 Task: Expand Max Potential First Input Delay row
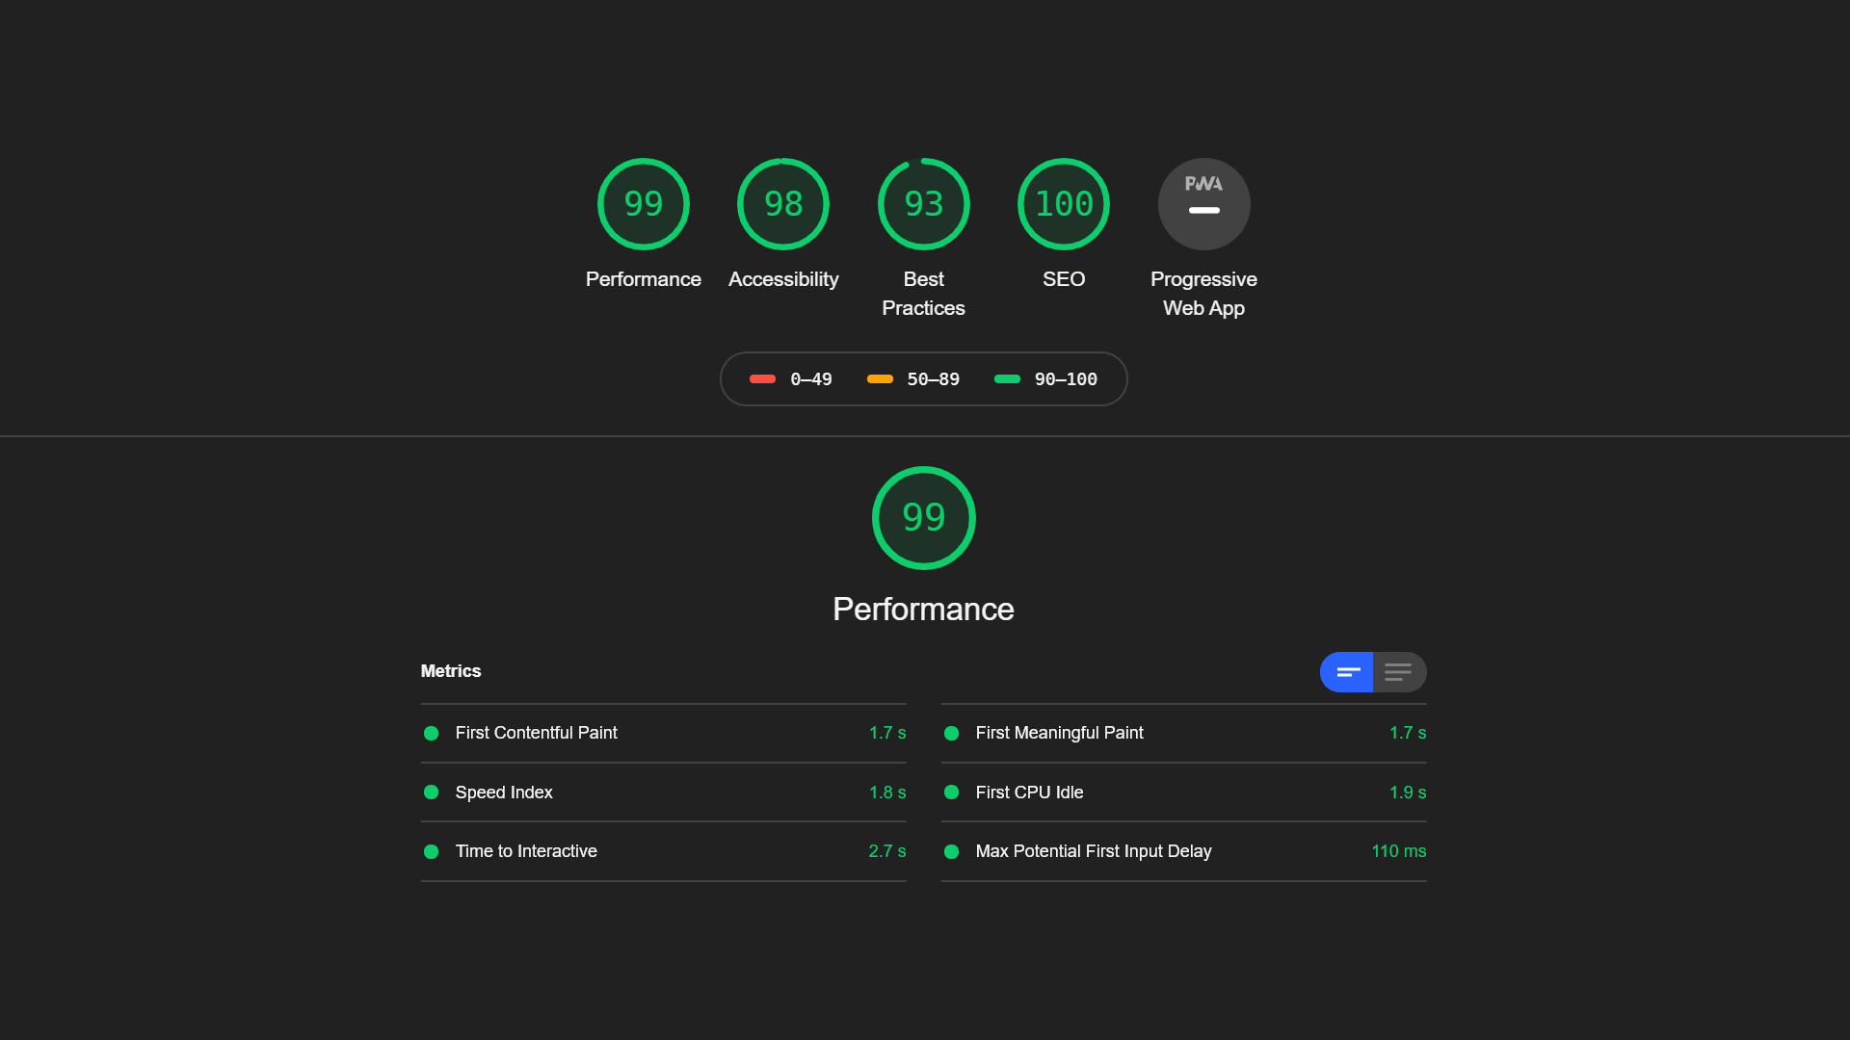(1093, 851)
